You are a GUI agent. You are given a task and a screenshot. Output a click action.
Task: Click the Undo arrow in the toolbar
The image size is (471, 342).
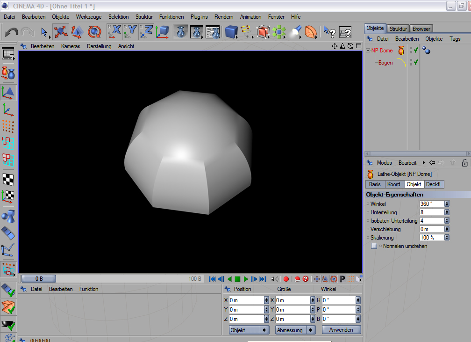[12, 32]
